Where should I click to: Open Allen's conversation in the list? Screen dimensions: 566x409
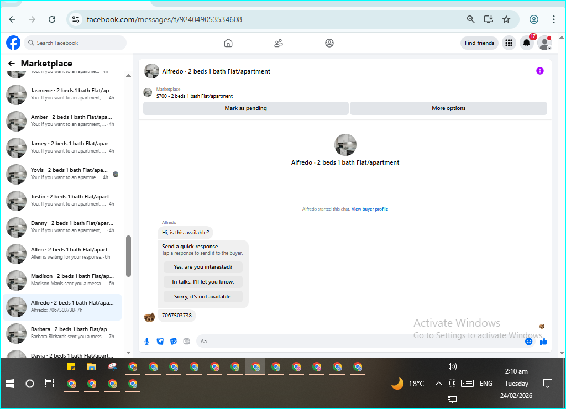(x=62, y=253)
